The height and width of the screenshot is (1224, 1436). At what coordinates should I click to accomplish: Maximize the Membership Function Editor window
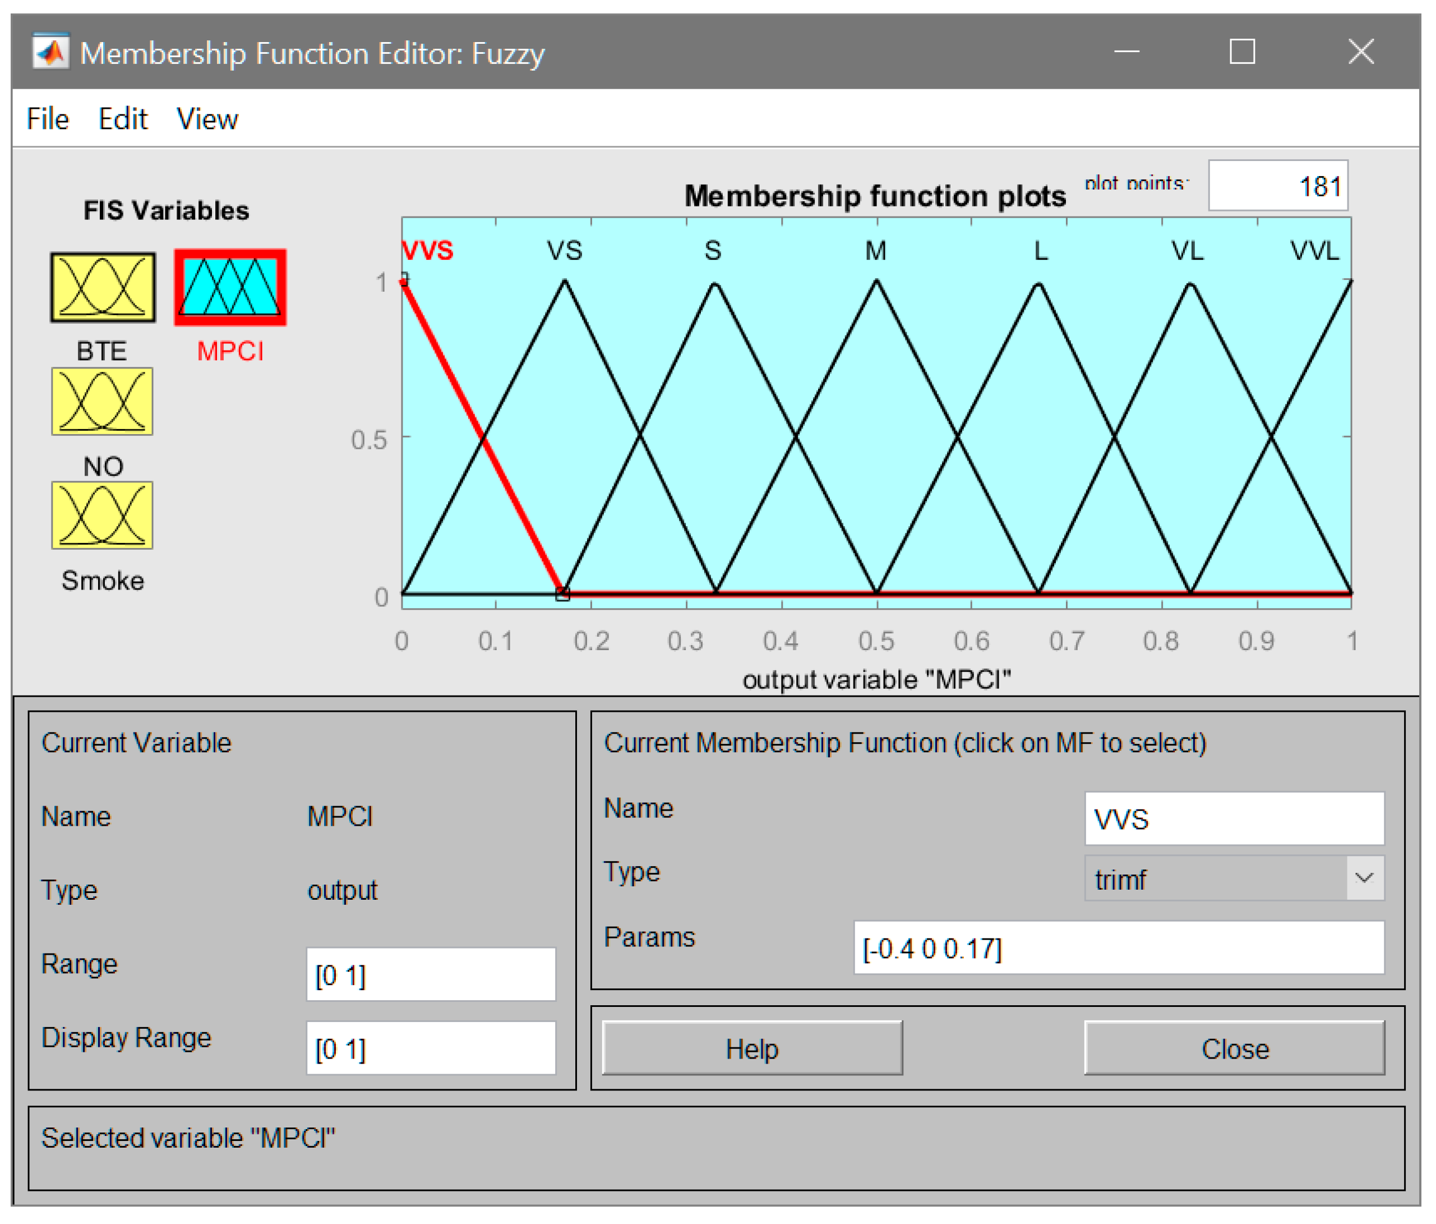pyautogui.click(x=1242, y=52)
